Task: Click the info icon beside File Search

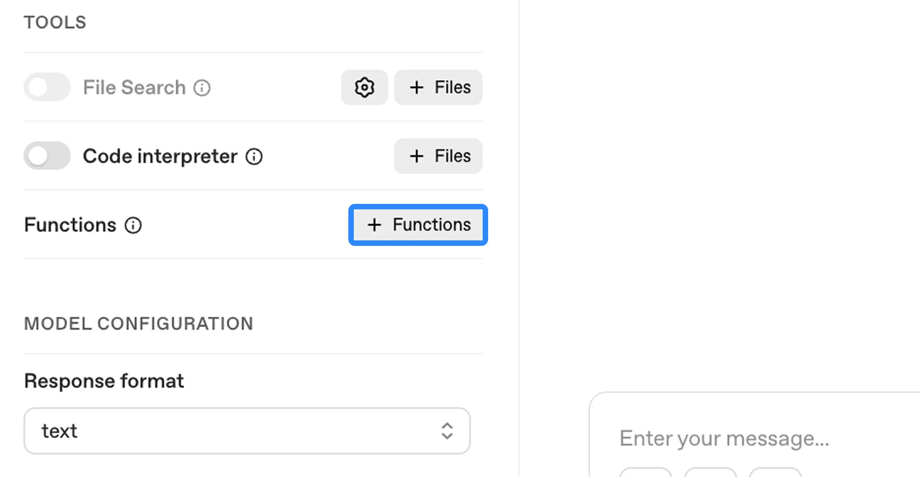Action: click(x=202, y=88)
